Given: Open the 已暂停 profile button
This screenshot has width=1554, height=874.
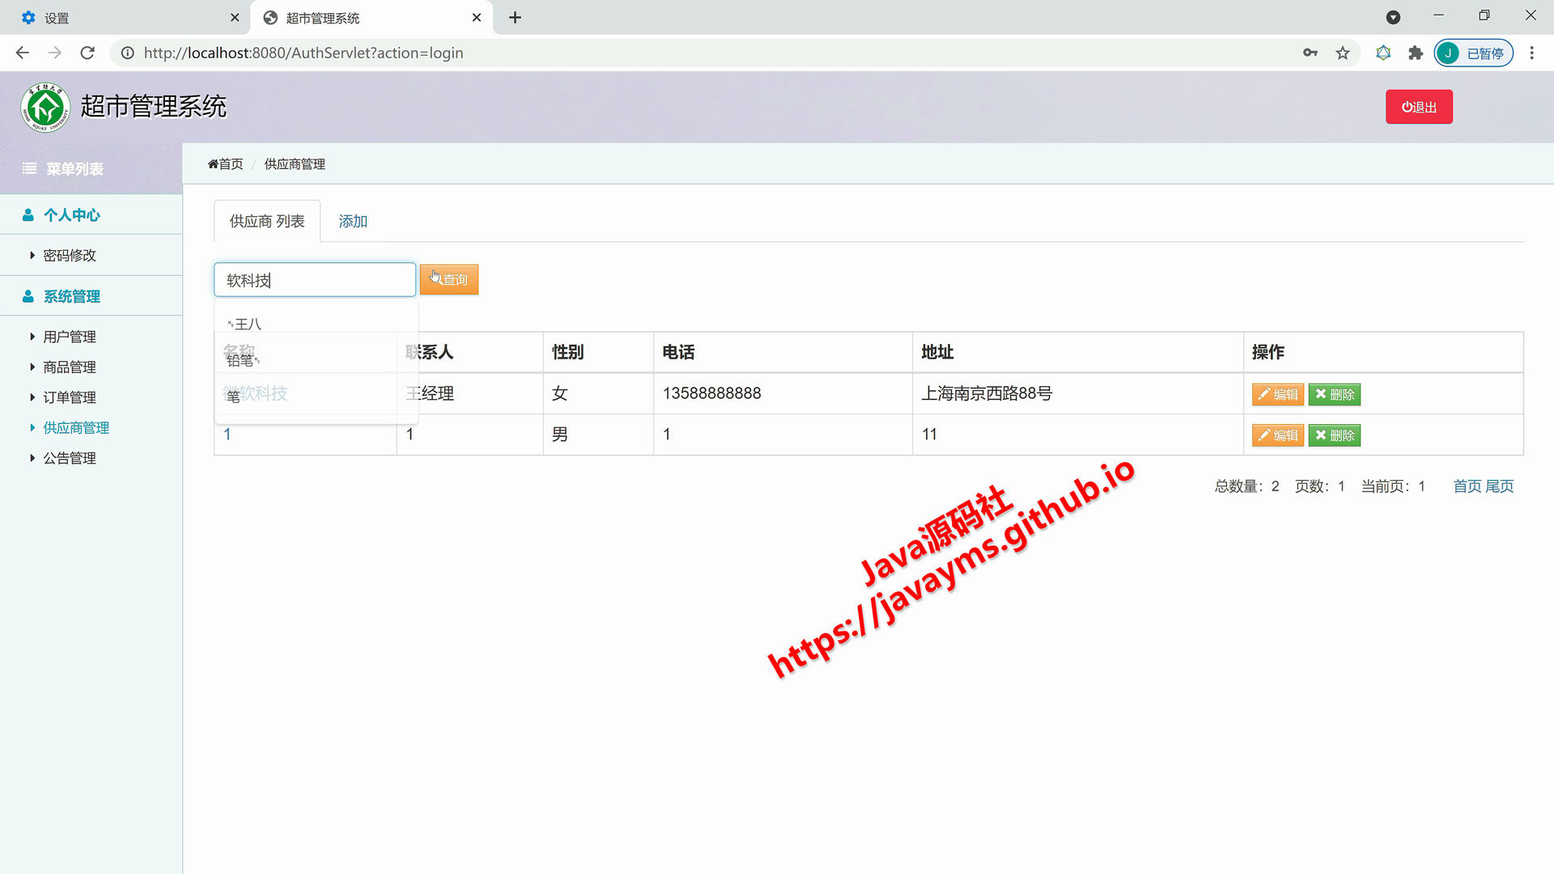Looking at the screenshot, I should pos(1473,53).
